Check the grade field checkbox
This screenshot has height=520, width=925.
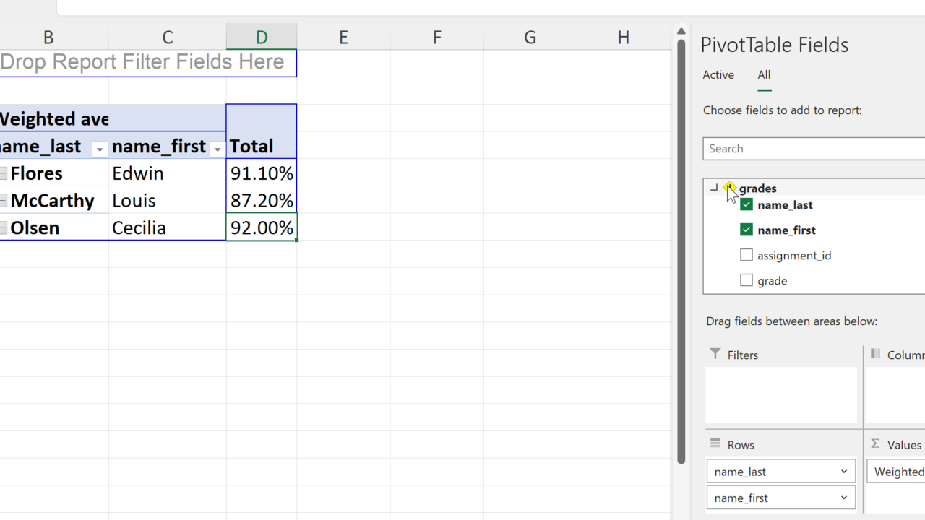tap(747, 280)
